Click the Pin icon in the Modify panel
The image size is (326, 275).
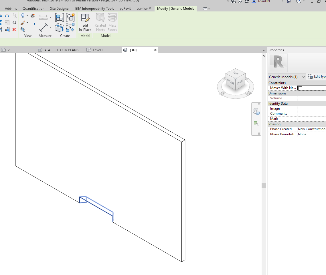14,22
